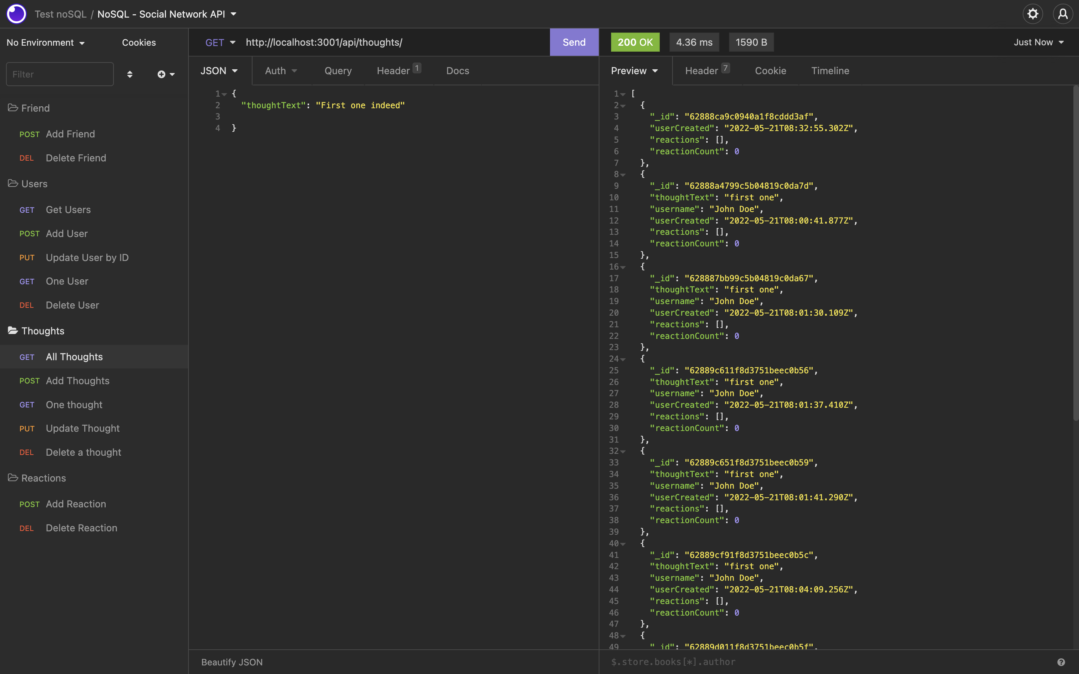Viewport: 1079px width, 674px height.
Task: Open the Timeline response tab
Action: (x=830, y=71)
